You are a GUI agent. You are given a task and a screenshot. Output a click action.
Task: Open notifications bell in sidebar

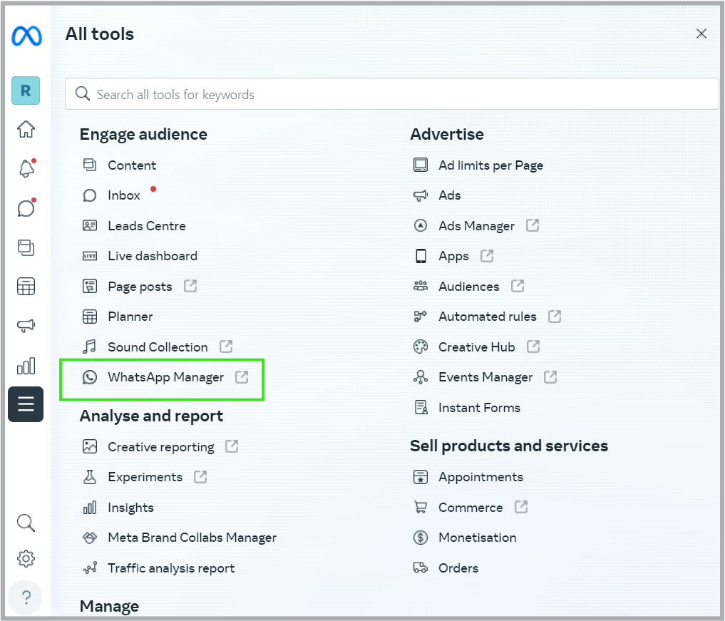click(26, 168)
